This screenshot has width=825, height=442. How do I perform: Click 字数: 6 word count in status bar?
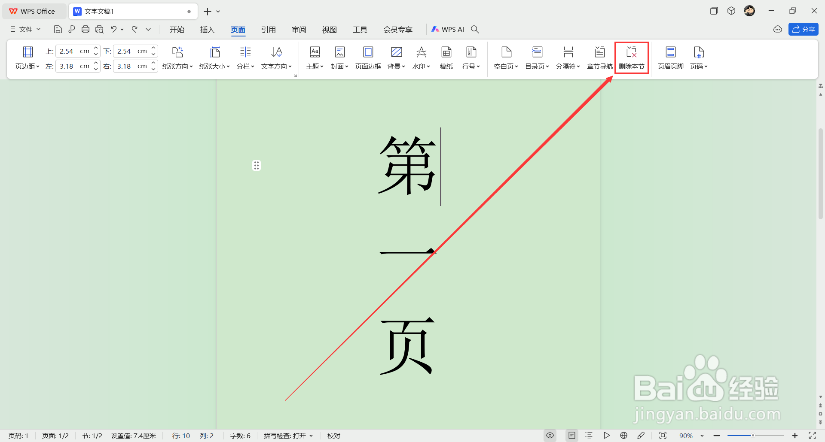point(240,436)
